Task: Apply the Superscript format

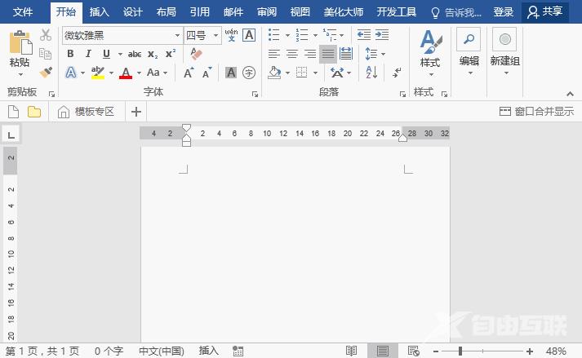Action: click(x=170, y=54)
